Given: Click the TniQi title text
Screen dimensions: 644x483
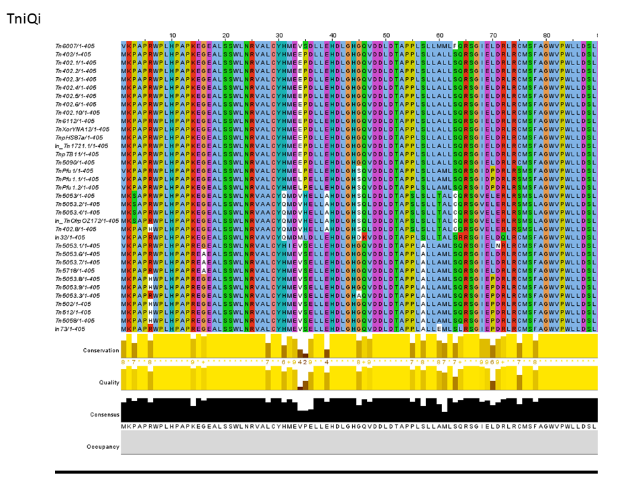Looking at the screenshot, I should pos(24,19).
